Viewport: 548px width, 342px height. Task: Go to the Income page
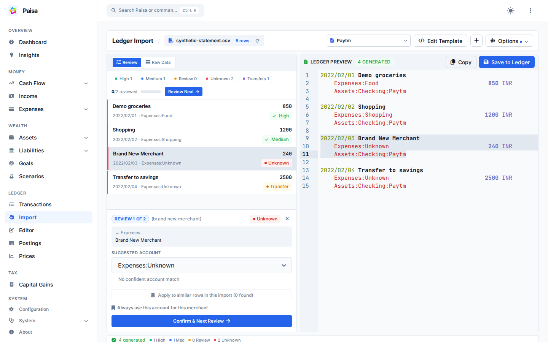tap(48, 96)
